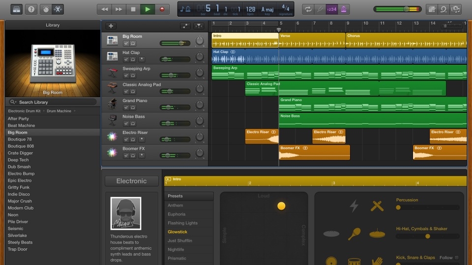This screenshot has height=265, width=472.
Task: Solo the Sweeping Arp track
Action: pyautogui.click(x=133, y=76)
